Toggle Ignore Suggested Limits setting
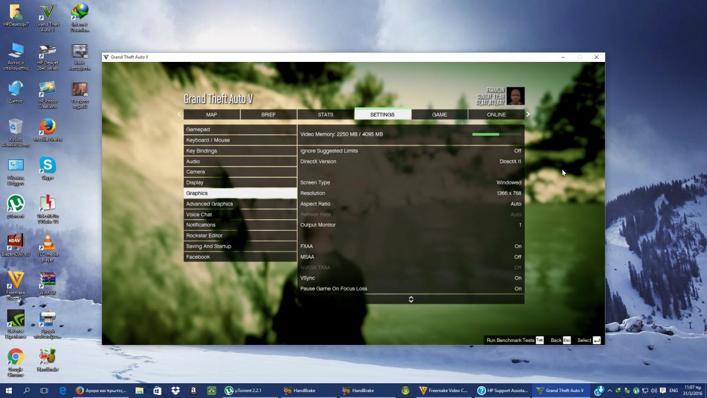The width and height of the screenshot is (707, 398). tap(411, 151)
